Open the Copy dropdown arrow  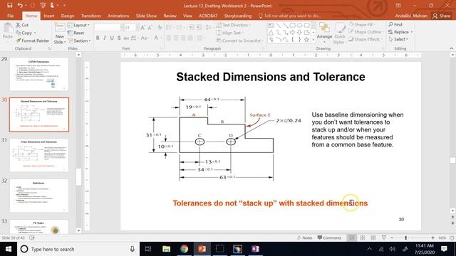pos(35,33)
